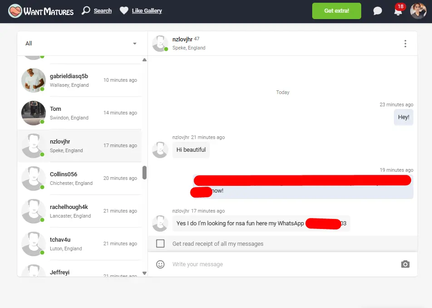This screenshot has width=432, height=308.
Task: Open rachelhough4k conversation
Action: point(79,211)
